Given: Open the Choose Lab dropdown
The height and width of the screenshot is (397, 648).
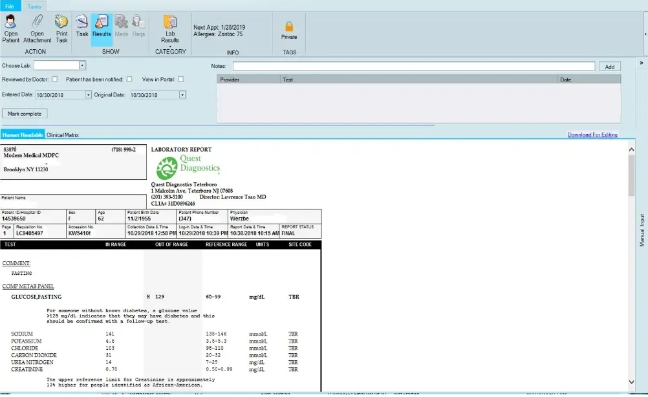Looking at the screenshot, I should (x=82, y=65).
